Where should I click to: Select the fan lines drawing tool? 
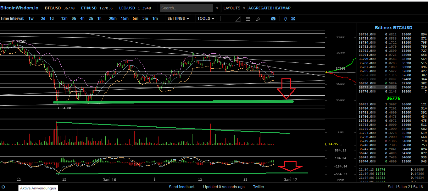click(x=258, y=19)
